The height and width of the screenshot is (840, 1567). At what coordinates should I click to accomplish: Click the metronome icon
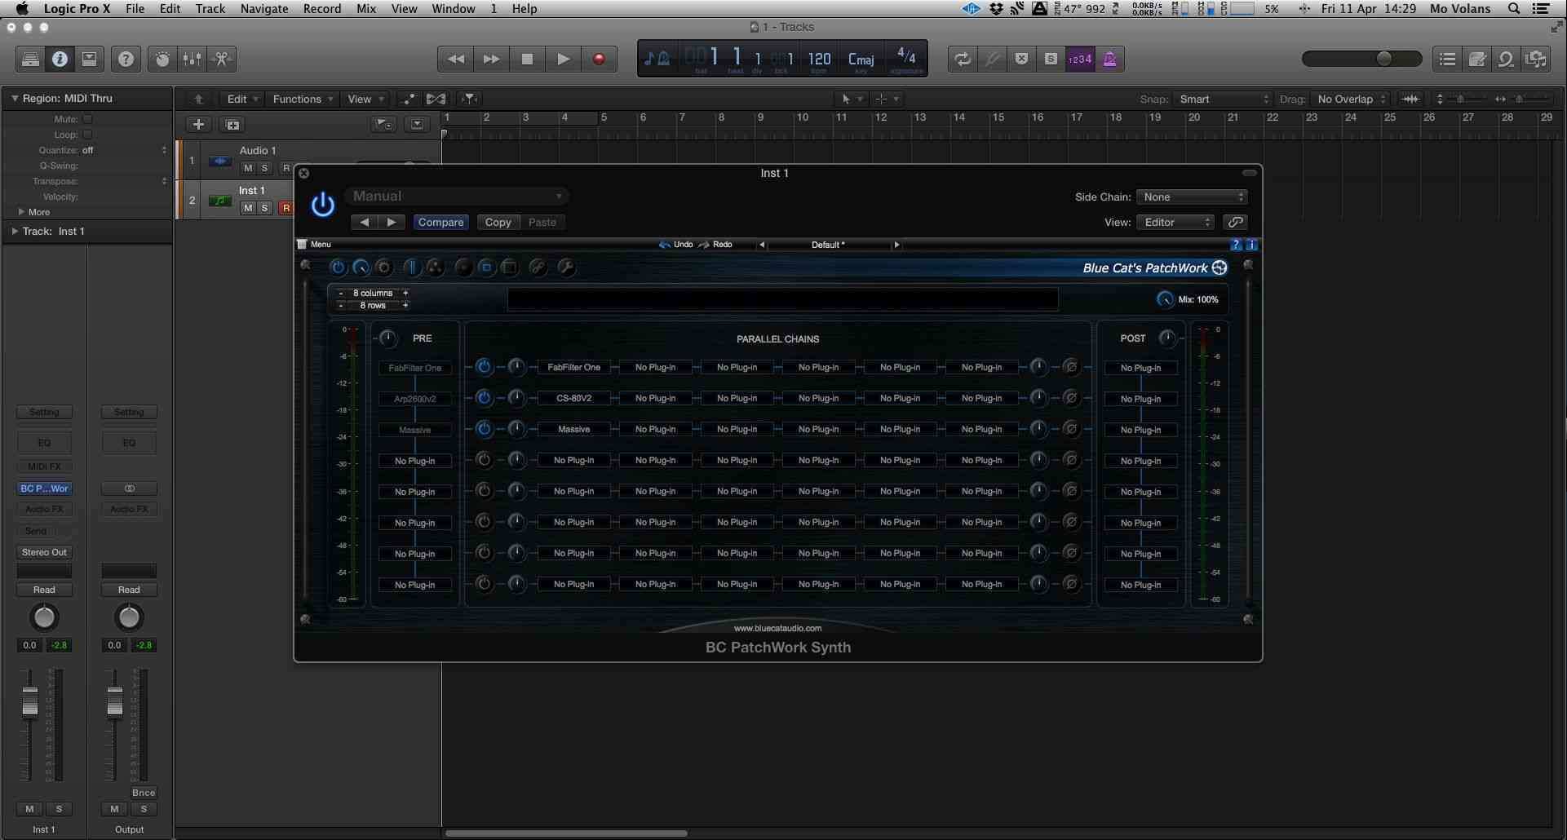(1109, 59)
